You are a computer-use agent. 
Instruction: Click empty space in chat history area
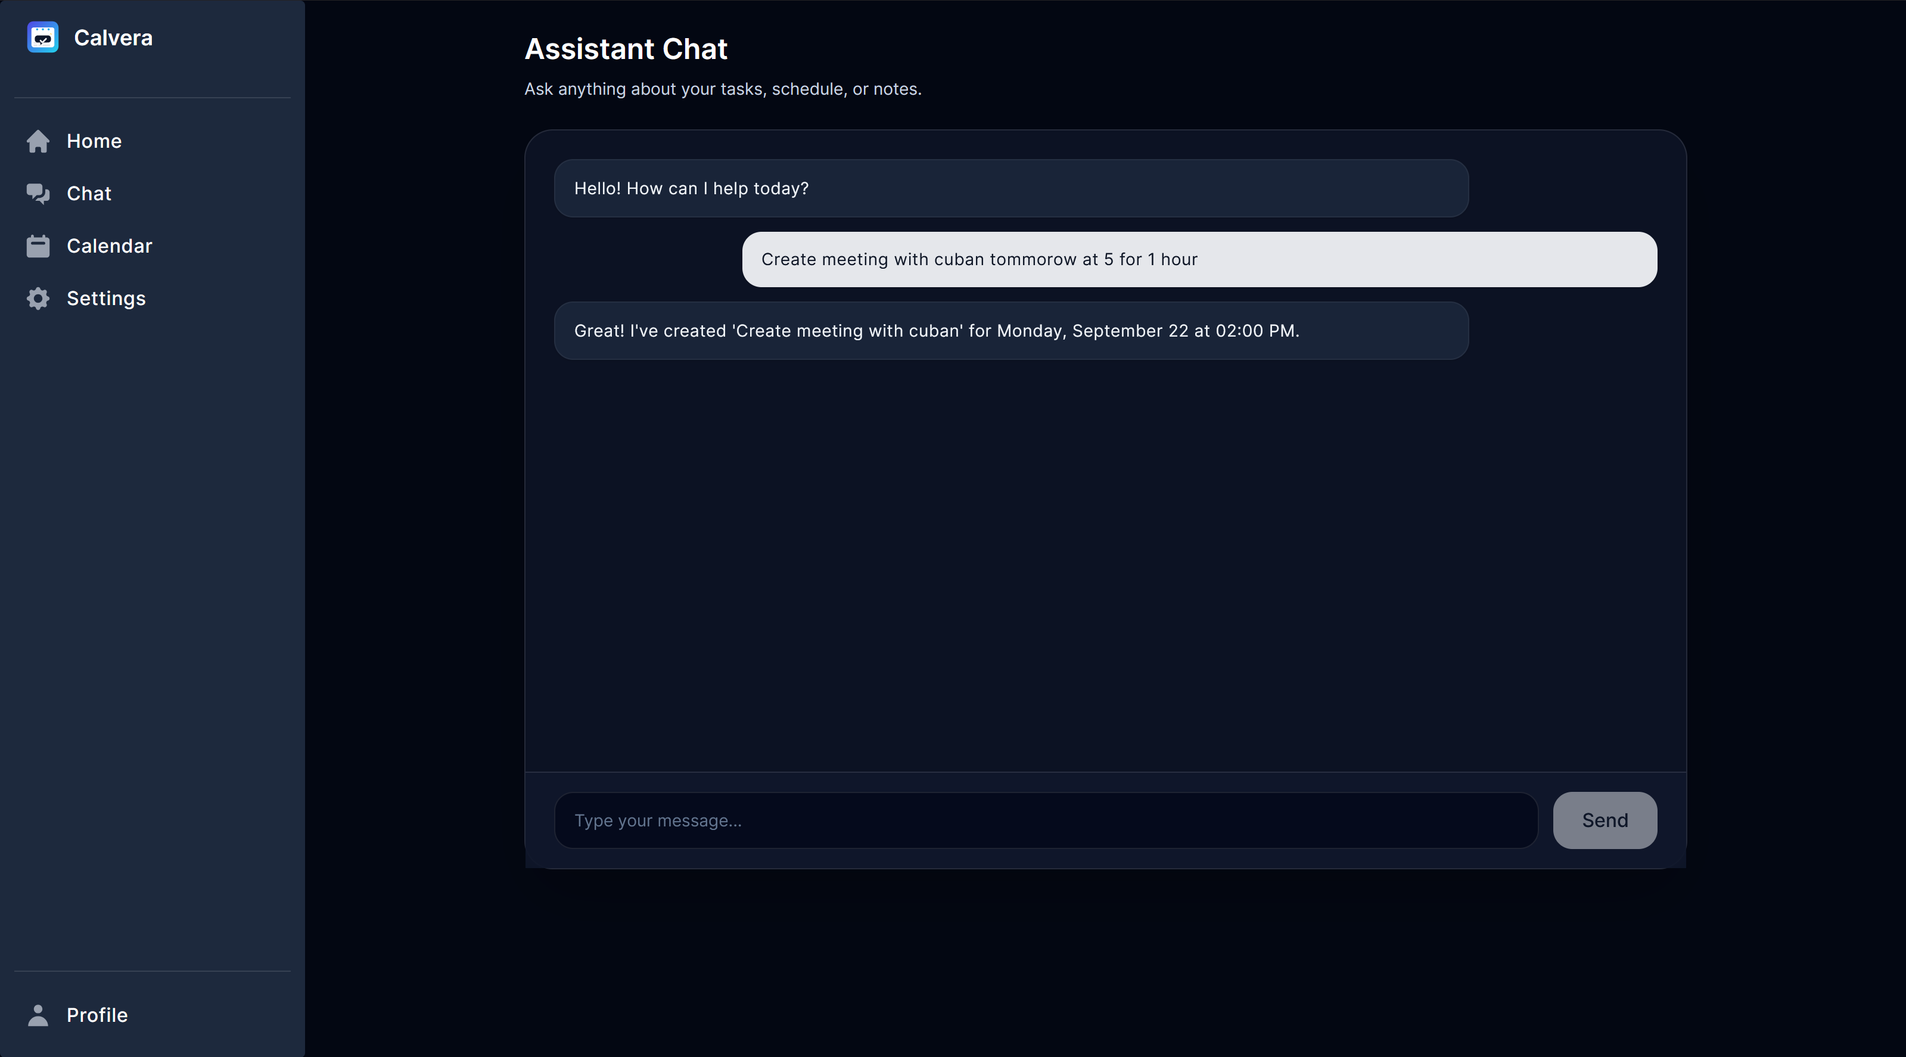tap(1105, 562)
